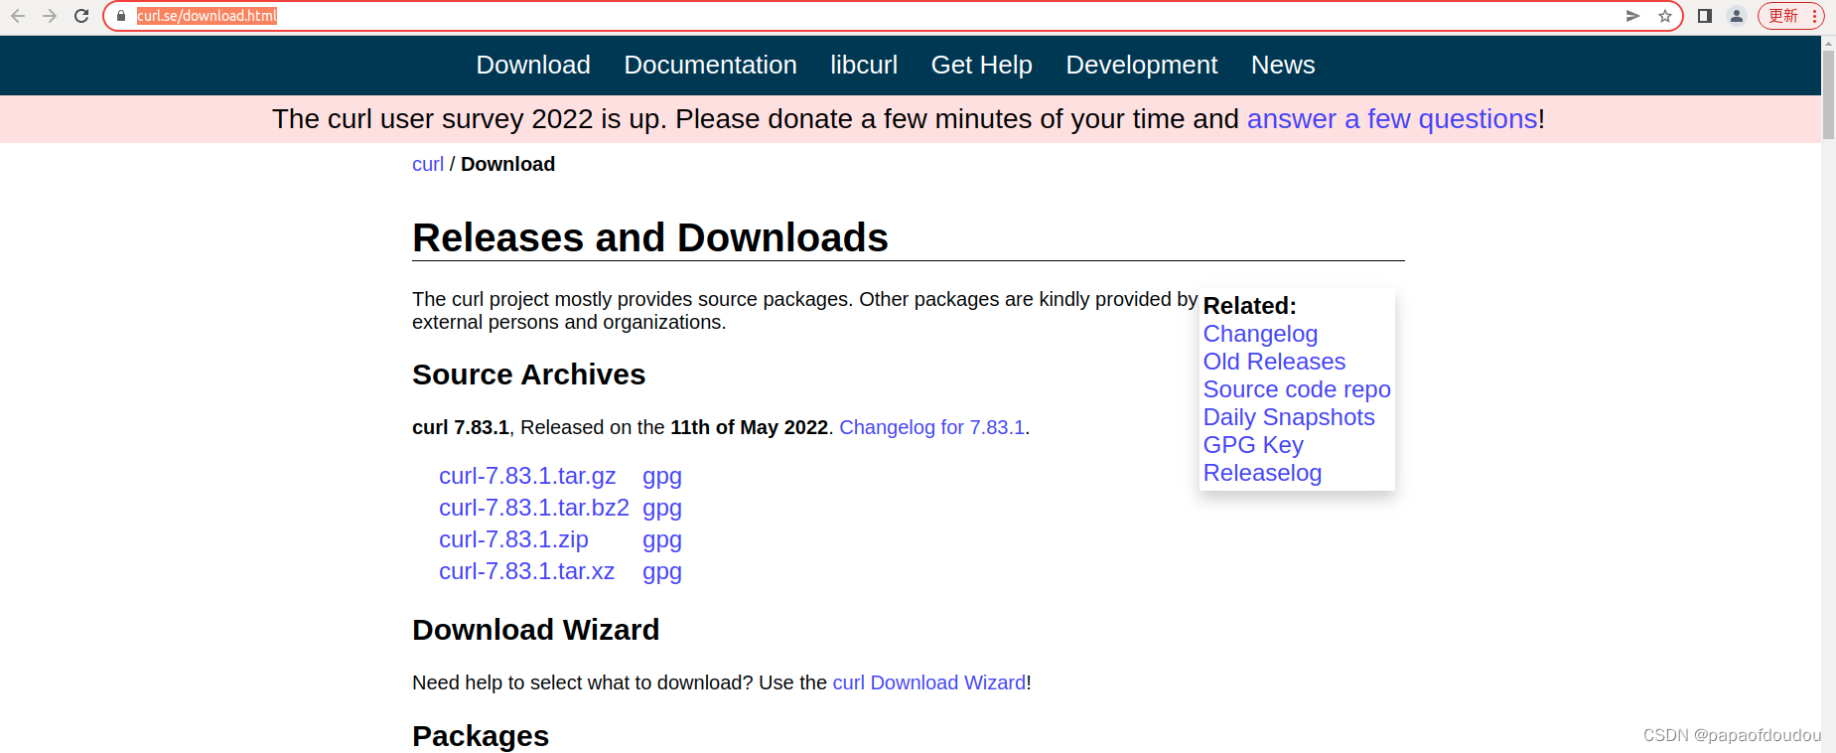Click the bold 'Download' breadcrumb text
This screenshot has width=1836, height=753.
tap(508, 164)
